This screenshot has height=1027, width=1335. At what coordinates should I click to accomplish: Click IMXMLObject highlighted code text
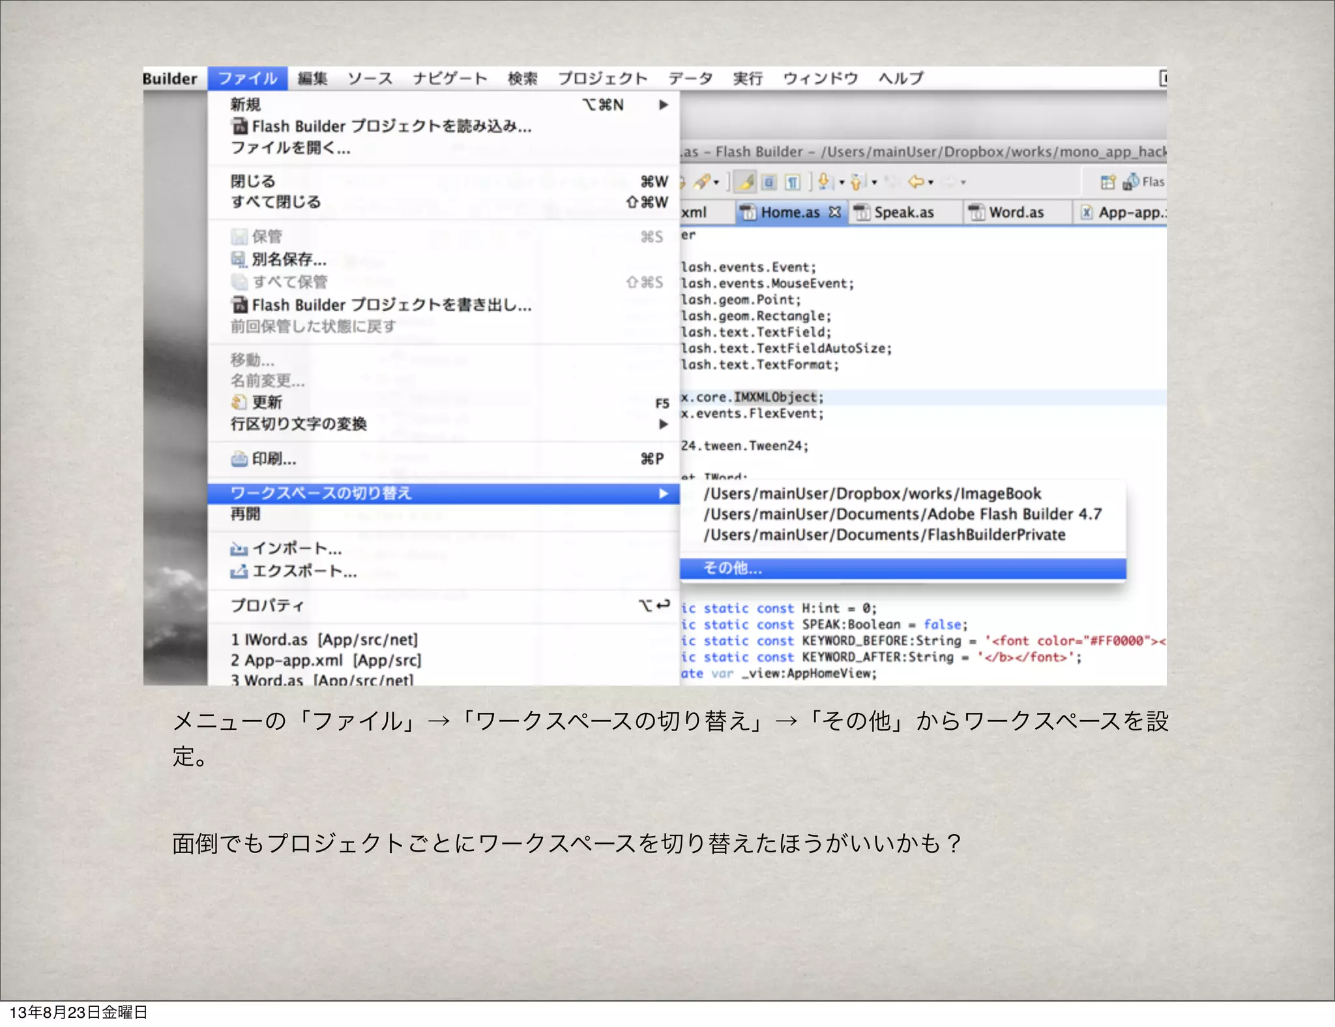click(776, 397)
